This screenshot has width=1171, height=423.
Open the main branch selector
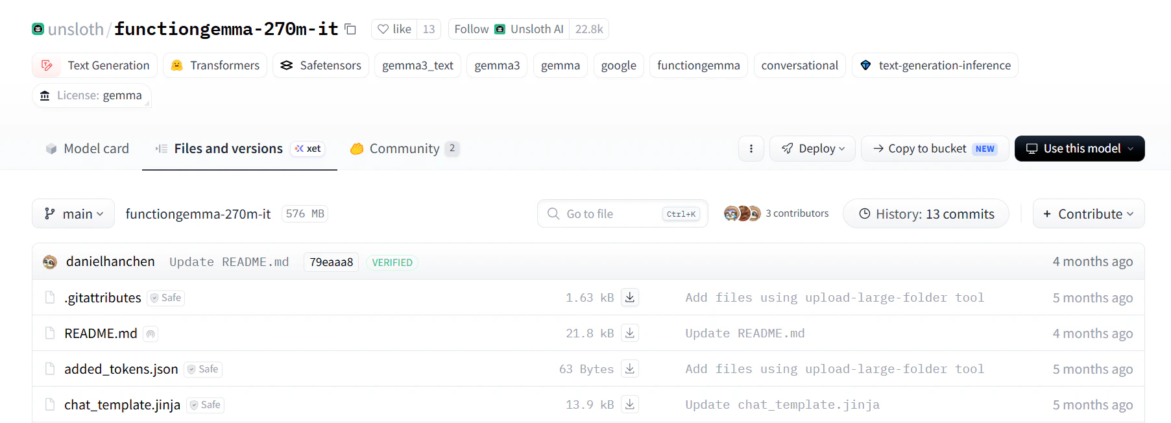(73, 213)
